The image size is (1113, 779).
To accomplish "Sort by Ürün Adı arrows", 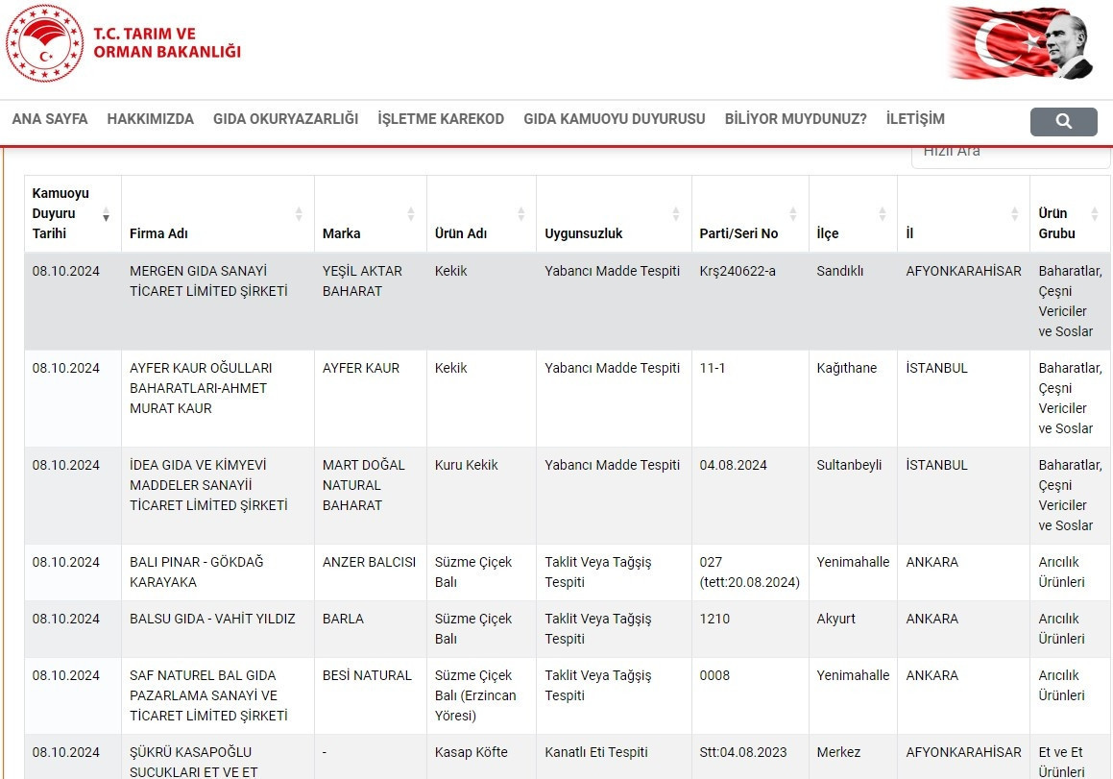I will [521, 214].
